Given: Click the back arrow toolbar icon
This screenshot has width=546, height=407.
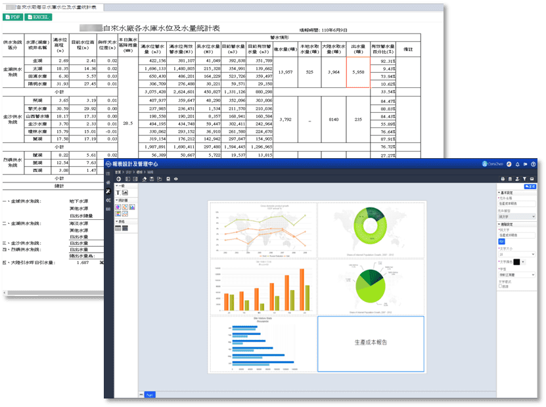Looking at the screenshot, I should tap(118, 179).
